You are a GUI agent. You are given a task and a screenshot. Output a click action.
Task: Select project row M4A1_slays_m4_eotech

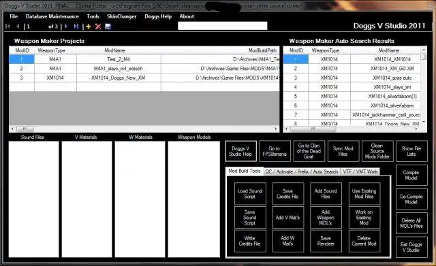pos(144,68)
